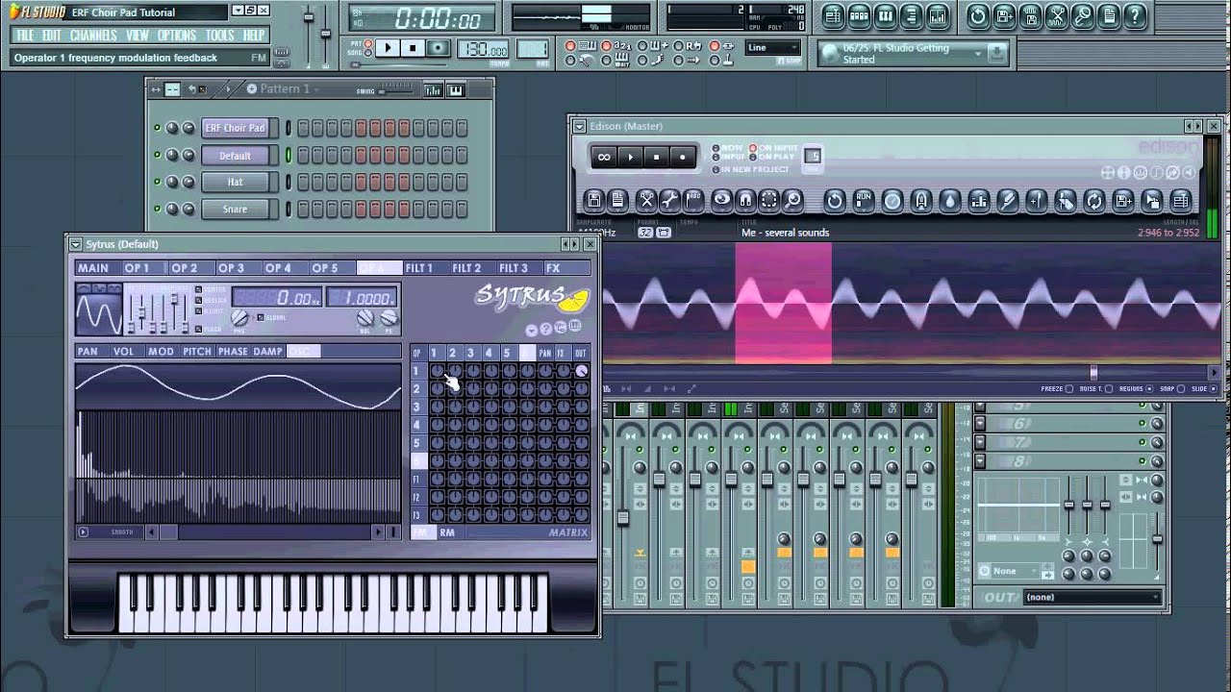The width and height of the screenshot is (1231, 692).
Task: Toggle Sytrus GLOBAL checkbox
Action: pos(260,317)
